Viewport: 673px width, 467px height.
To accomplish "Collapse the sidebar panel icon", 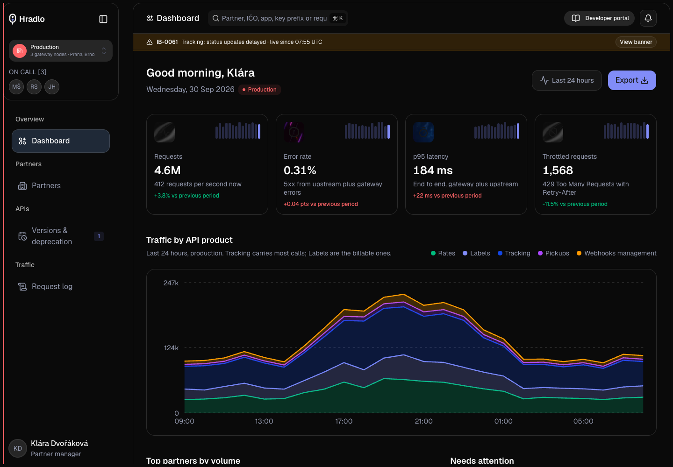I will tap(103, 19).
